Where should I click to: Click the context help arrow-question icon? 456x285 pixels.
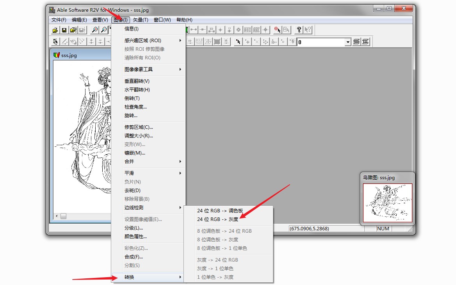(x=308, y=30)
